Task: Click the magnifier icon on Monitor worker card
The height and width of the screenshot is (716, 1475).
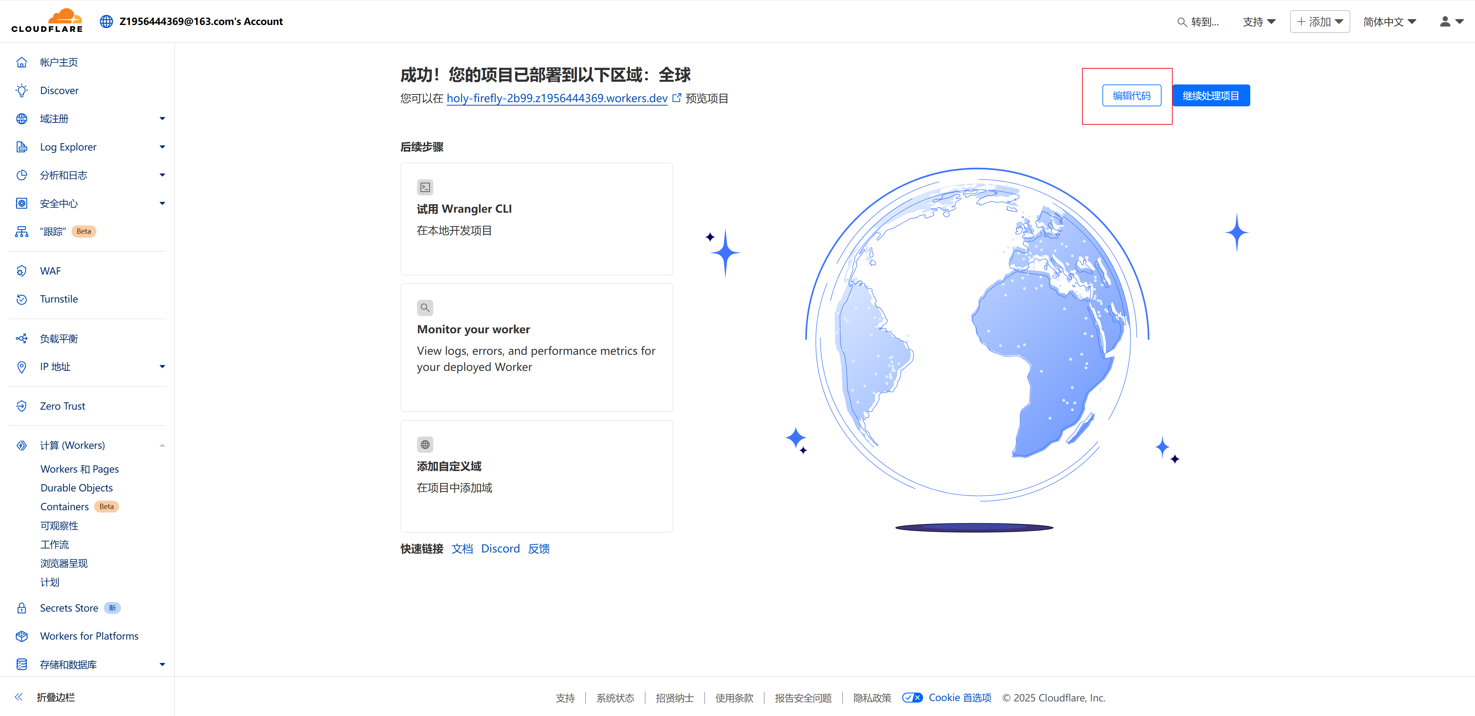Action: point(425,308)
